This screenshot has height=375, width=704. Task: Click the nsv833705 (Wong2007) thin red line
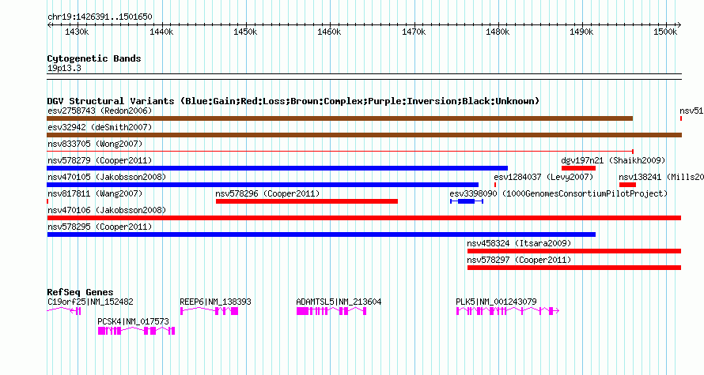[340, 152]
